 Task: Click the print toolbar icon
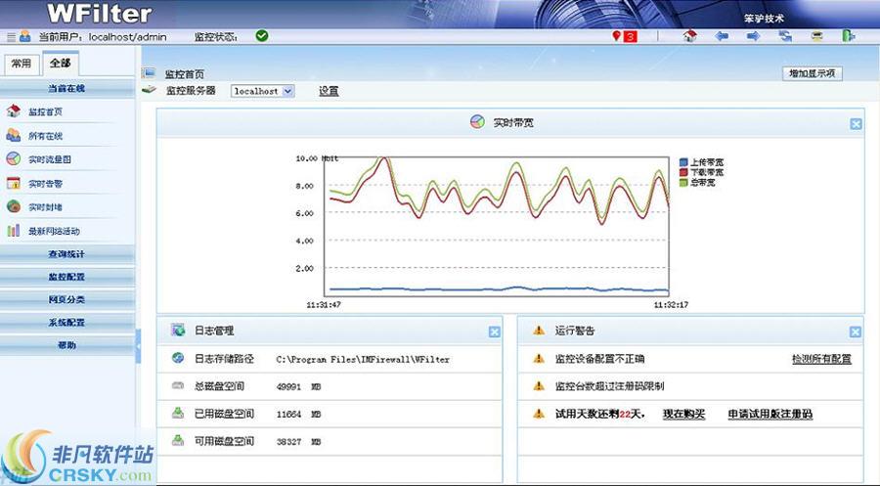817,36
